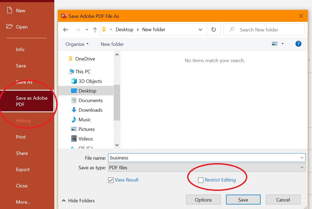Select Videos in the folder tree
The width and height of the screenshot is (312, 209).
tap(85, 139)
